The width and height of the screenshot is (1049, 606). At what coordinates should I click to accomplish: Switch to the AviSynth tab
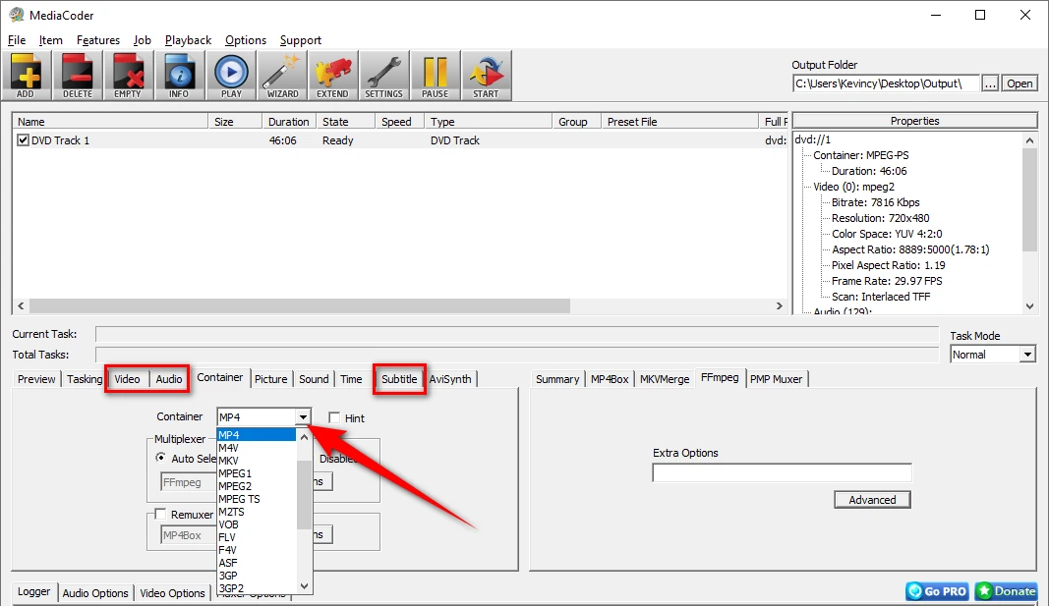[450, 379]
